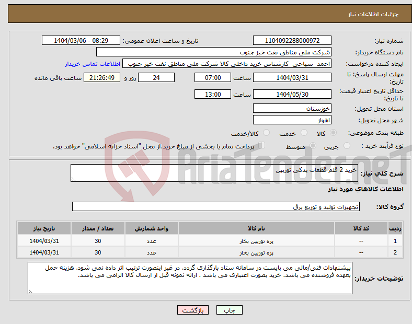Select the کالا radio button
Viewport: 412px width, 324px height.
pos(333,133)
